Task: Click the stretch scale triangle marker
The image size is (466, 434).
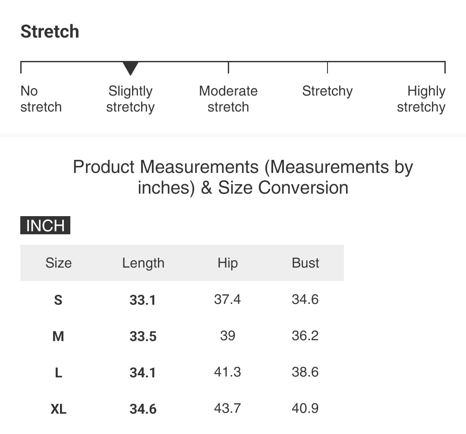Action: (130, 68)
